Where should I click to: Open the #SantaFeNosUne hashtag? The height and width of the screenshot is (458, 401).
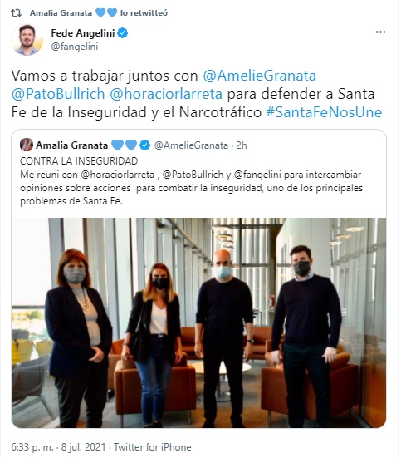pos(324,112)
